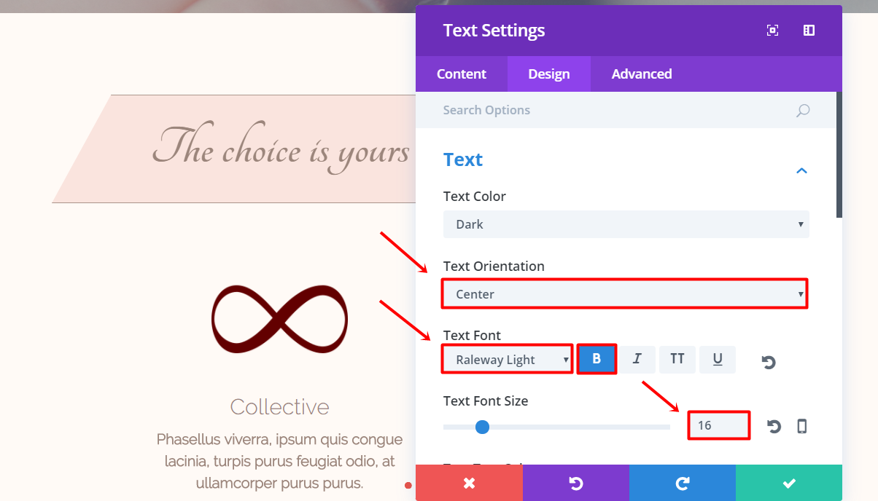Click the purple undo arrow button

[x=576, y=483]
